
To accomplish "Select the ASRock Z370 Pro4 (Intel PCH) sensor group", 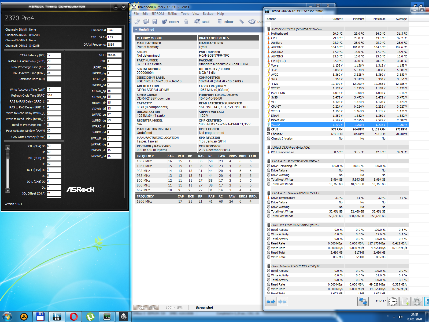I will coord(337,148).
